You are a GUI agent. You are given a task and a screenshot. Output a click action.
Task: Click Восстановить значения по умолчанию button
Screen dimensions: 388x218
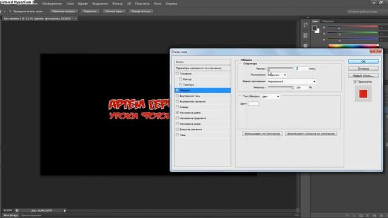point(311,134)
